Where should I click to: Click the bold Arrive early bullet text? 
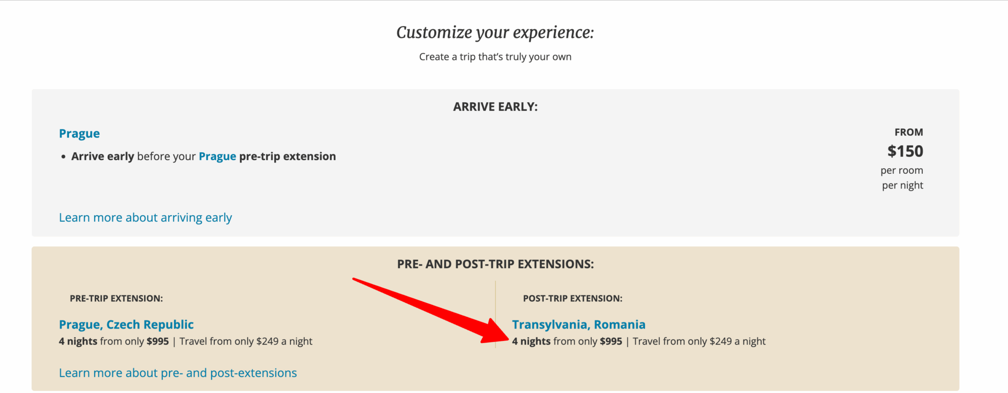coord(103,156)
